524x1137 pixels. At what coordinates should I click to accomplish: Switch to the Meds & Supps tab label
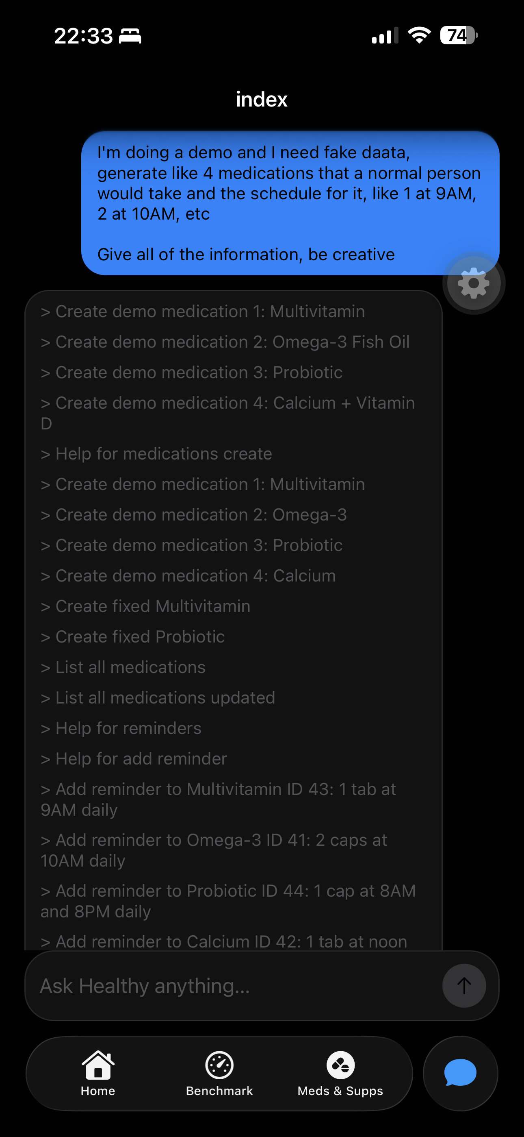[x=340, y=1091]
